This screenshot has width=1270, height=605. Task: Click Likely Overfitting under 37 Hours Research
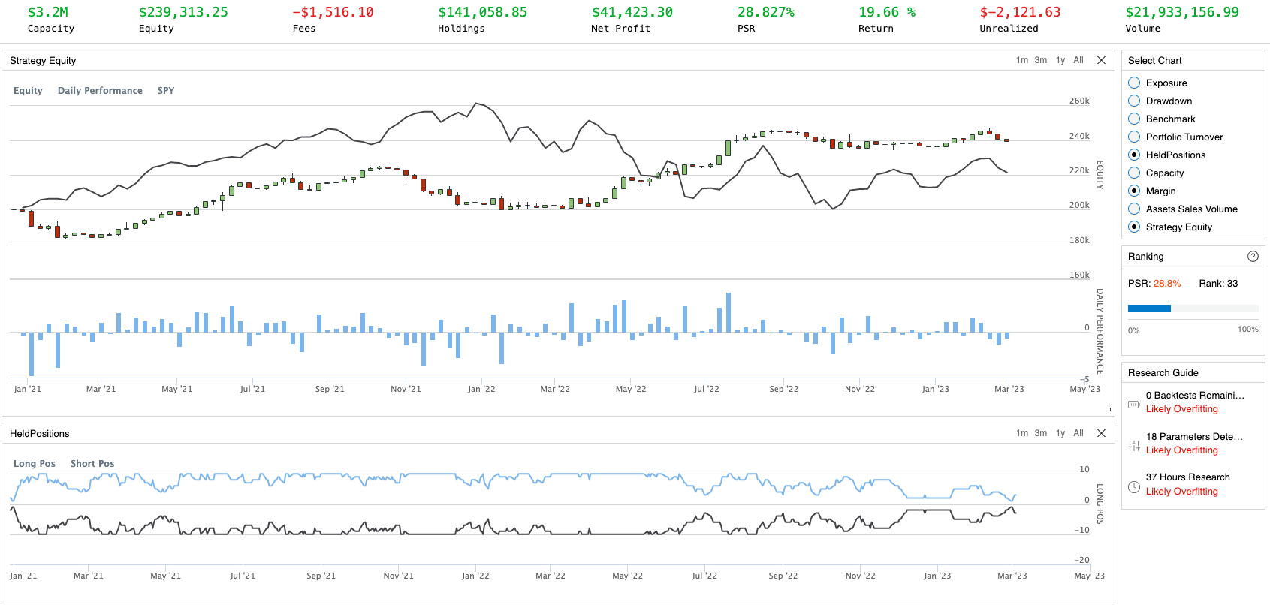click(x=1181, y=492)
